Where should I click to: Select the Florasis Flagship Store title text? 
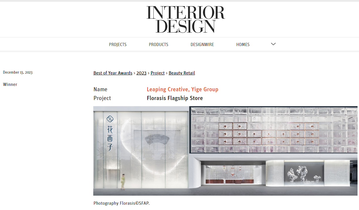(175, 98)
